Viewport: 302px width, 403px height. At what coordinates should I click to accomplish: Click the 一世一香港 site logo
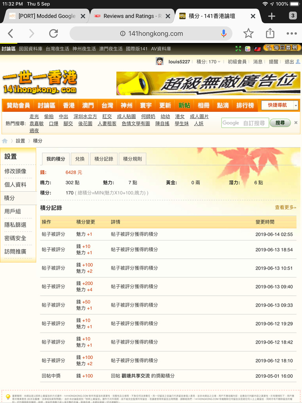(40, 82)
